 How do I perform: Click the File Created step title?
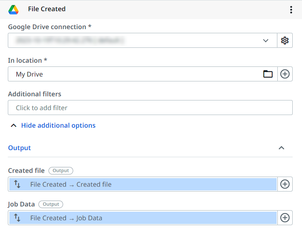(47, 9)
